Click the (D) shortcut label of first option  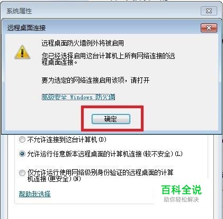pos(102,140)
